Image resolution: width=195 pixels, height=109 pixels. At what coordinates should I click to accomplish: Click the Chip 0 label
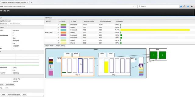click(77, 75)
